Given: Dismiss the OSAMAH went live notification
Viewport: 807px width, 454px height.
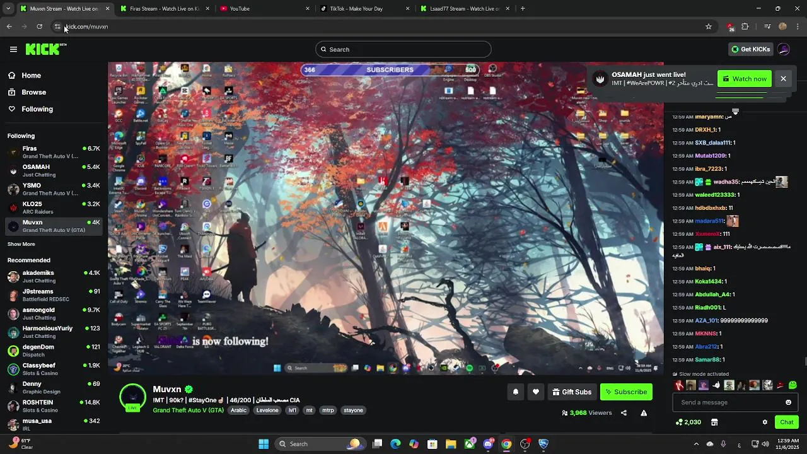Looking at the screenshot, I should pyautogui.click(x=783, y=79).
